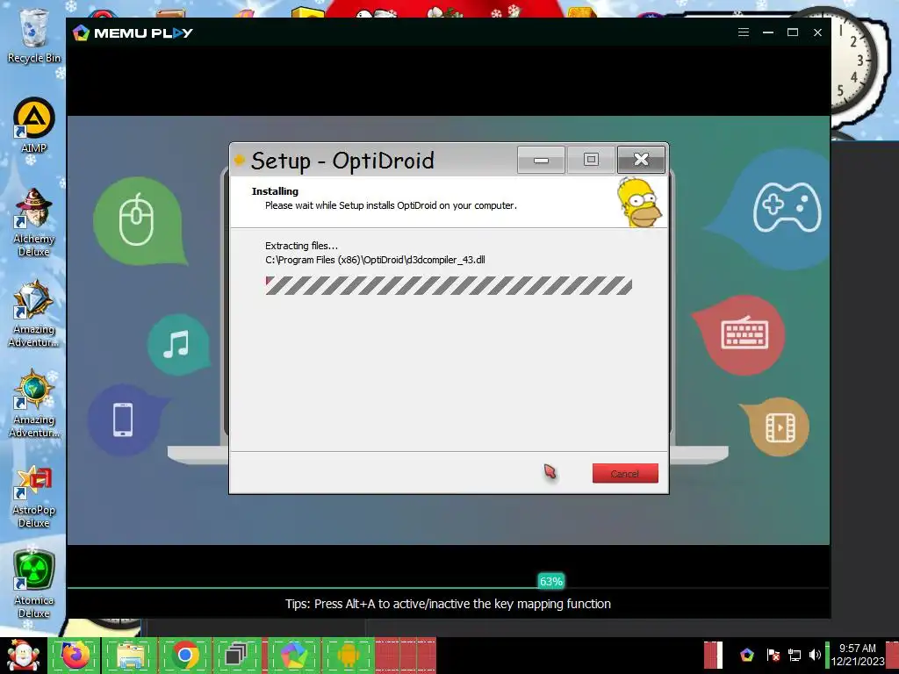
Task: Click the Santa Start button
Action: coord(23,655)
